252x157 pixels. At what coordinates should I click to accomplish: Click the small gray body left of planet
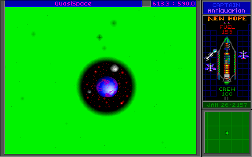[x=89, y=92]
